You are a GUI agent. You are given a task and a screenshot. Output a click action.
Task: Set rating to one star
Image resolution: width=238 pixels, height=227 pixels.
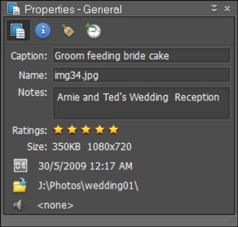58,130
